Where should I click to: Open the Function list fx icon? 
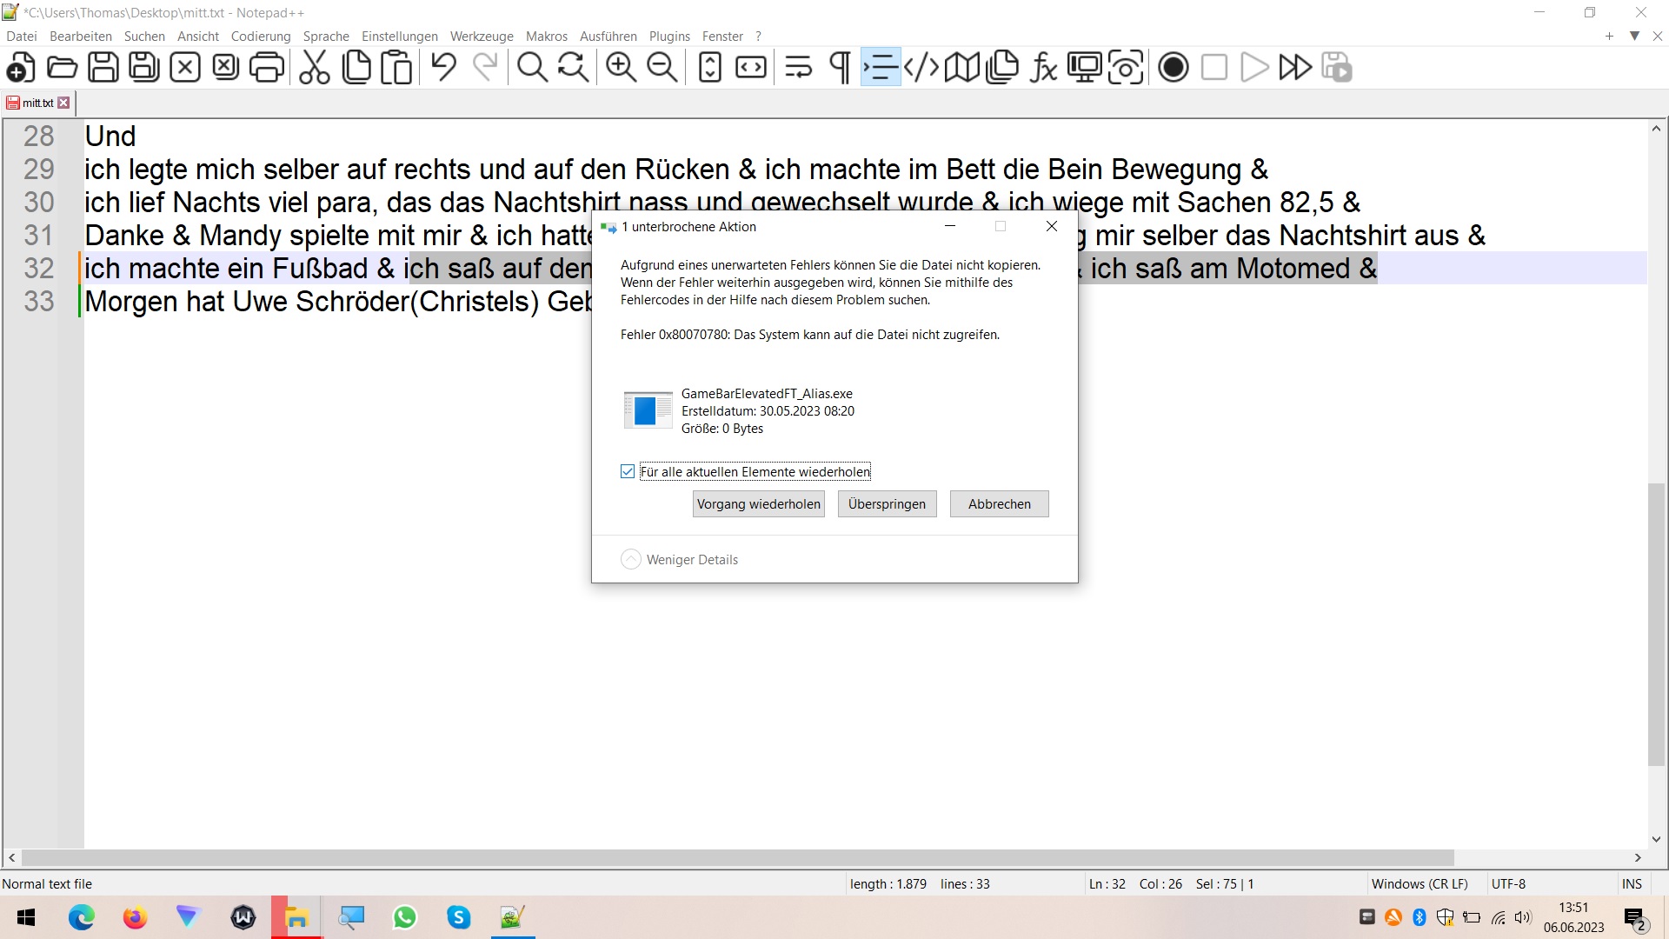click(x=1043, y=68)
